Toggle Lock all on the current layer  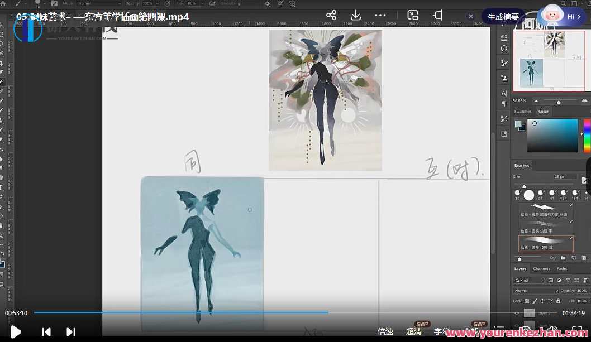click(x=559, y=301)
